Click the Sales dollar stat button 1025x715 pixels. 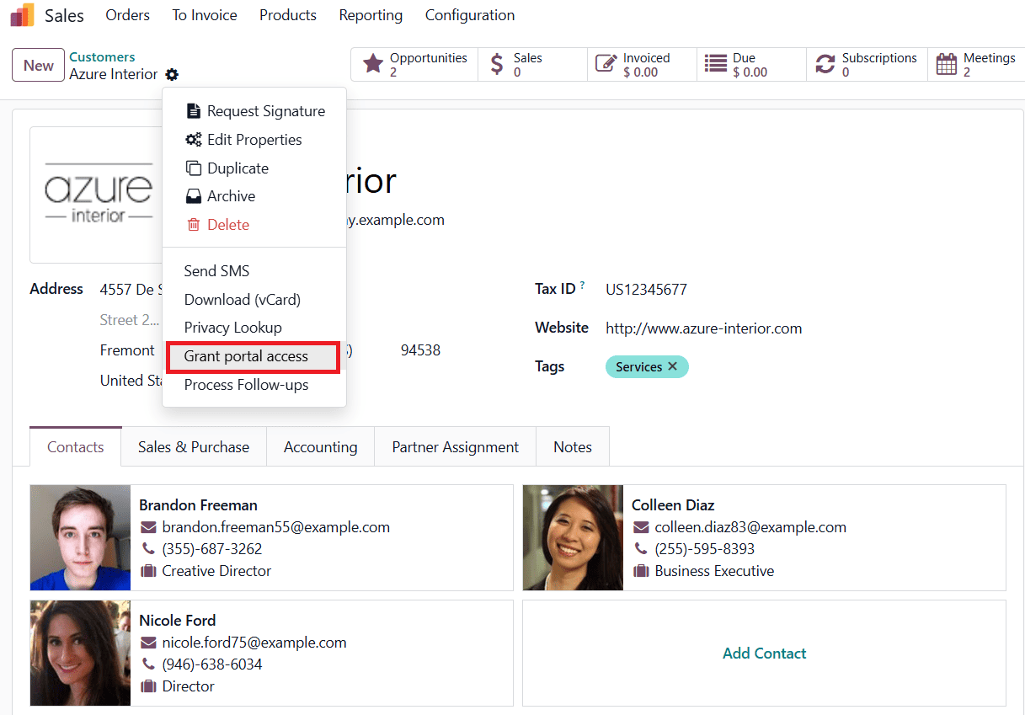[x=532, y=65]
